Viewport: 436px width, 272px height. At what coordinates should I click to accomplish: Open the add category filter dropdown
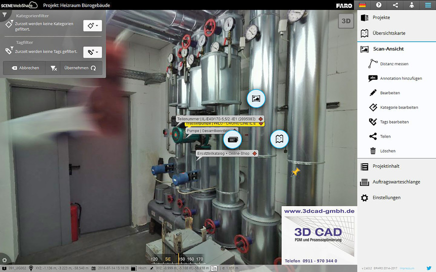92,25
